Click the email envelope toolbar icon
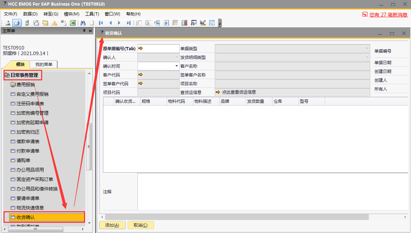The height and width of the screenshot is (233, 411). tap(45, 23)
